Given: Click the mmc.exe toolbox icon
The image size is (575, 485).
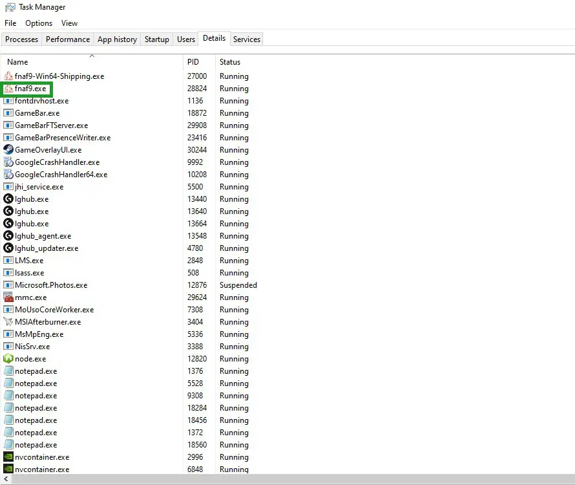Looking at the screenshot, I should pos(8,297).
